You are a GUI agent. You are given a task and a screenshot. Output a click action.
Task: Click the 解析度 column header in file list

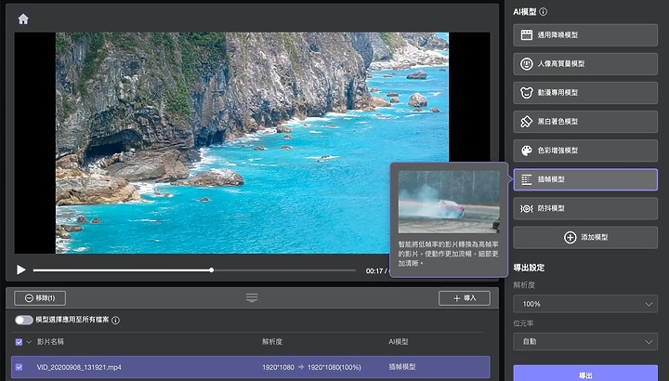(272, 342)
